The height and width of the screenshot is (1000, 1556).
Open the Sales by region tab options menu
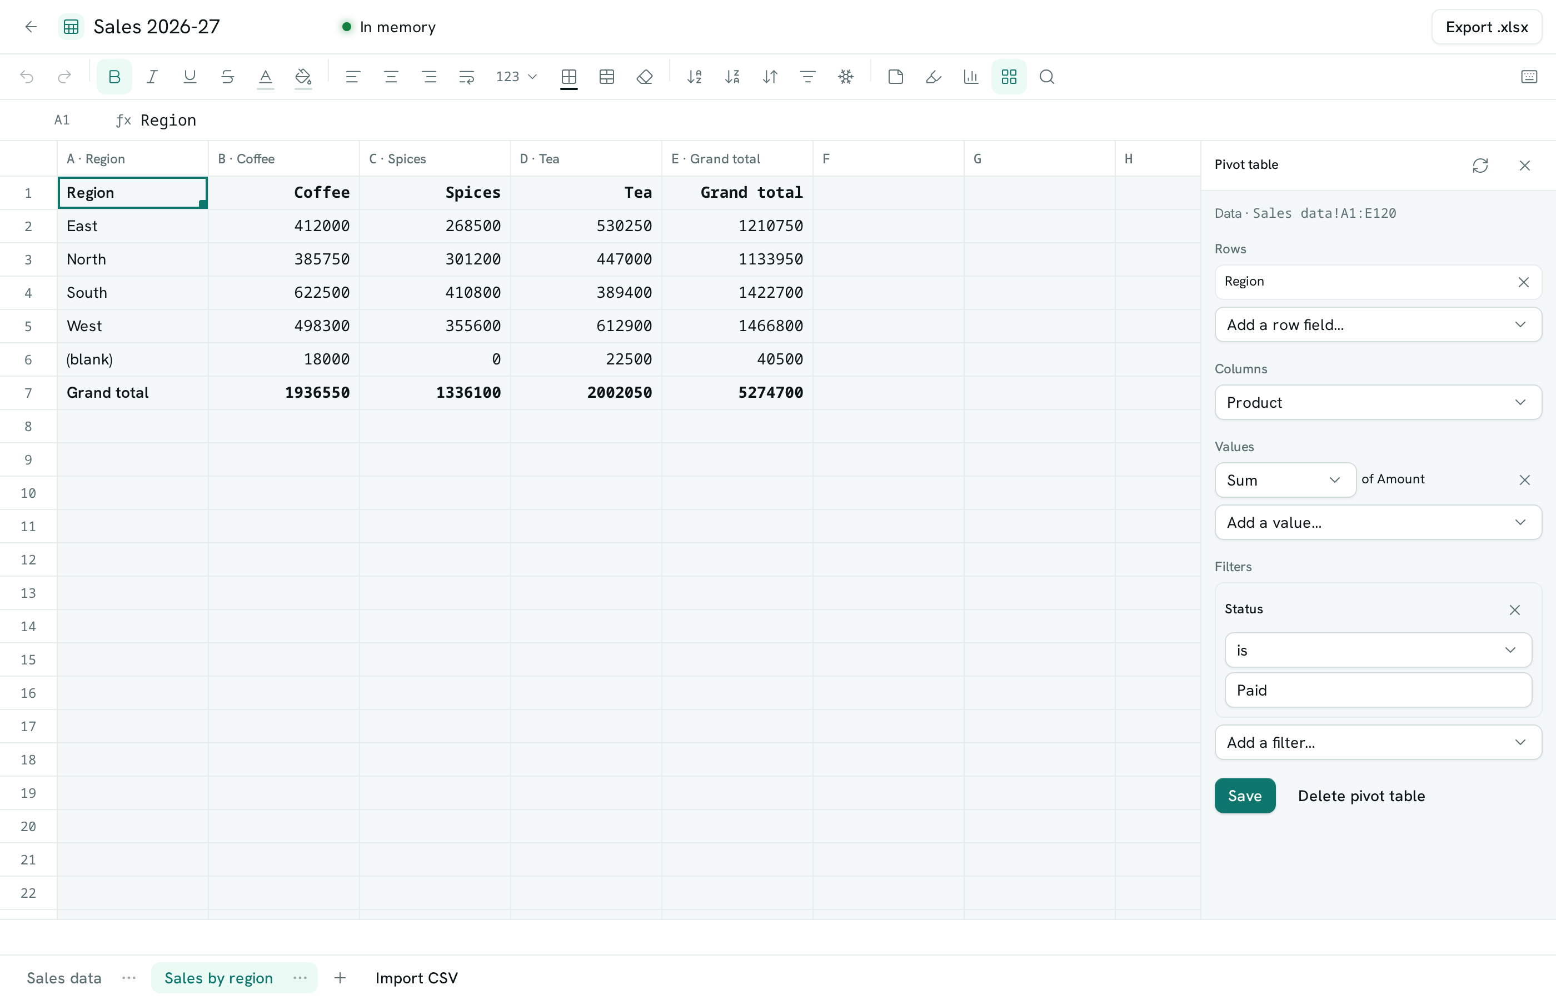click(300, 978)
